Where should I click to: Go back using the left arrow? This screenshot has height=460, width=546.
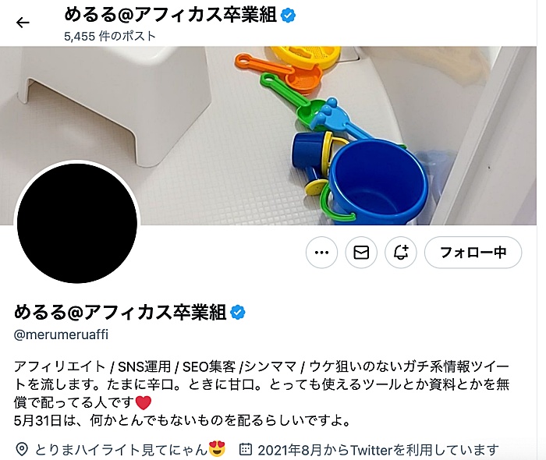click(x=23, y=23)
